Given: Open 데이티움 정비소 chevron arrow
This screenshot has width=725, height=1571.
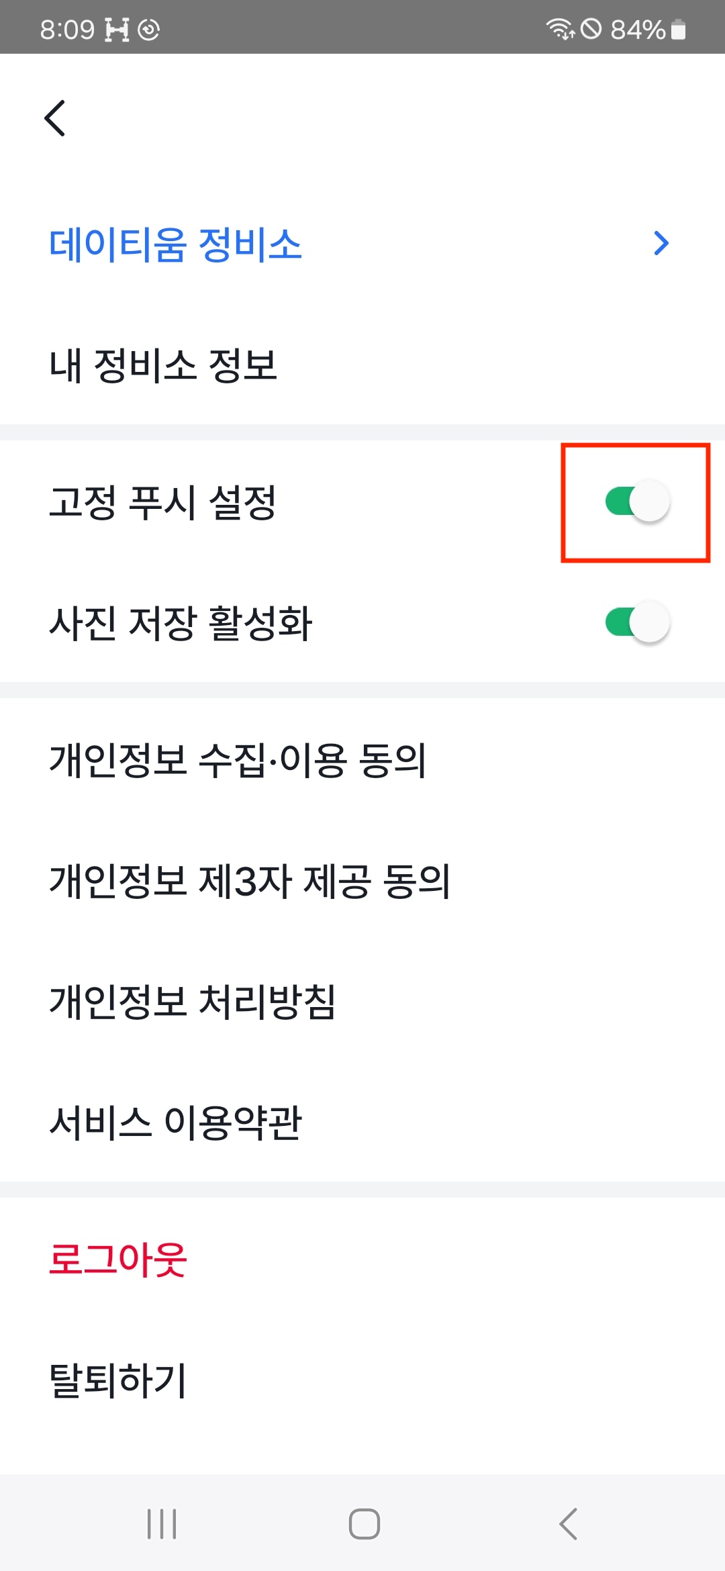Looking at the screenshot, I should pos(661,243).
